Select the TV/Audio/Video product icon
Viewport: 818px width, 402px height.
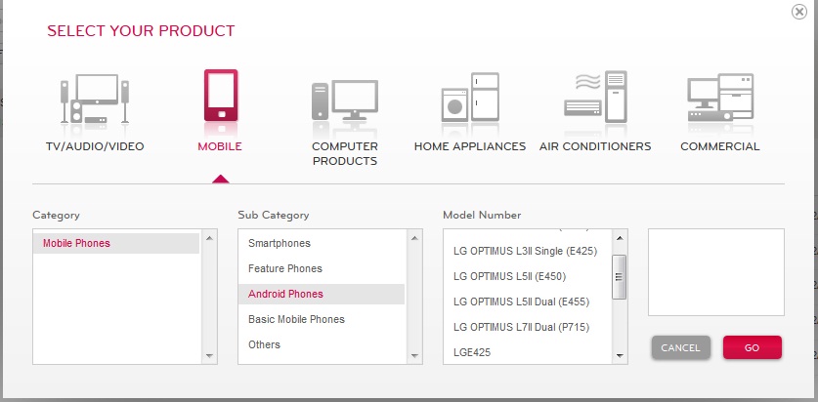[x=95, y=99]
